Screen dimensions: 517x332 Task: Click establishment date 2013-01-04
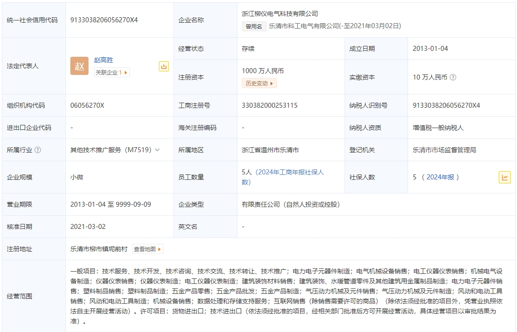click(x=430, y=49)
